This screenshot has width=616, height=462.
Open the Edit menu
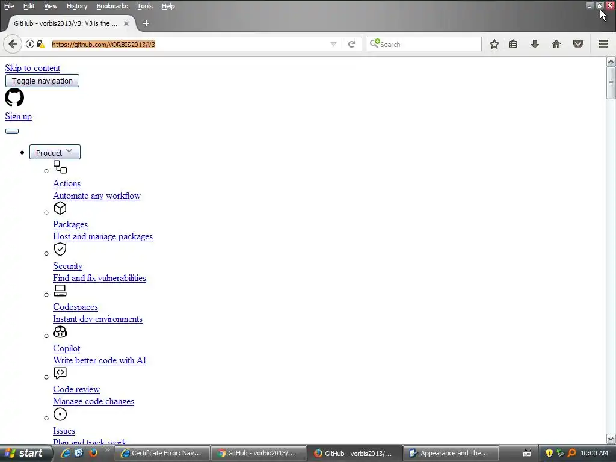(x=29, y=6)
